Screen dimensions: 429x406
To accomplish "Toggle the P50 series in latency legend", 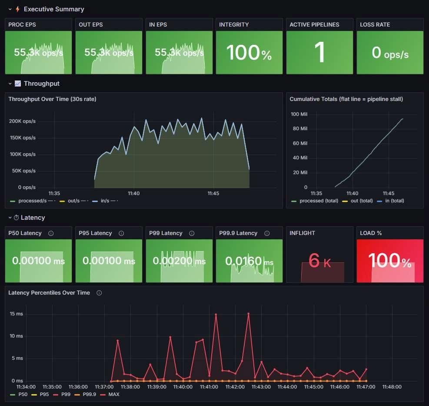I will tap(23, 395).
